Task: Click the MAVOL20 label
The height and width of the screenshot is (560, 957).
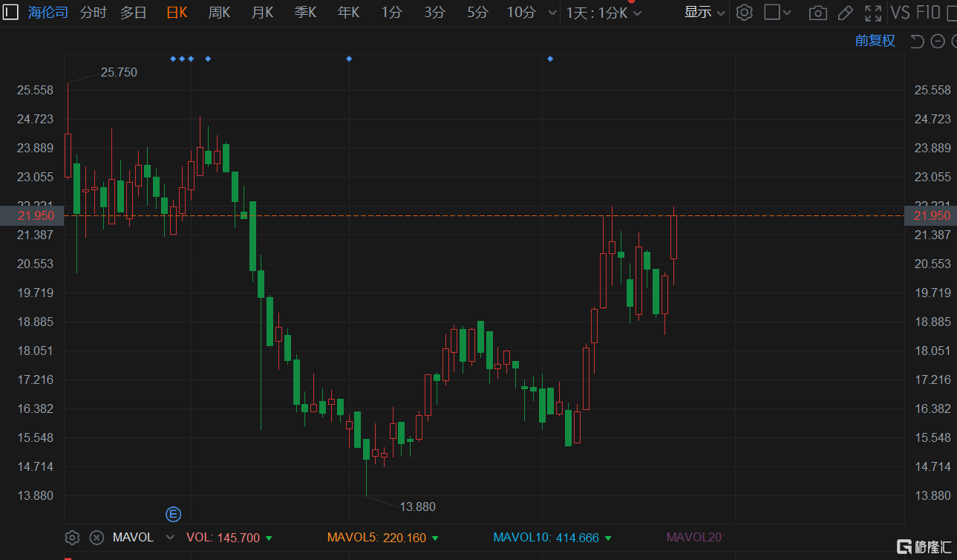Action: tap(695, 538)
